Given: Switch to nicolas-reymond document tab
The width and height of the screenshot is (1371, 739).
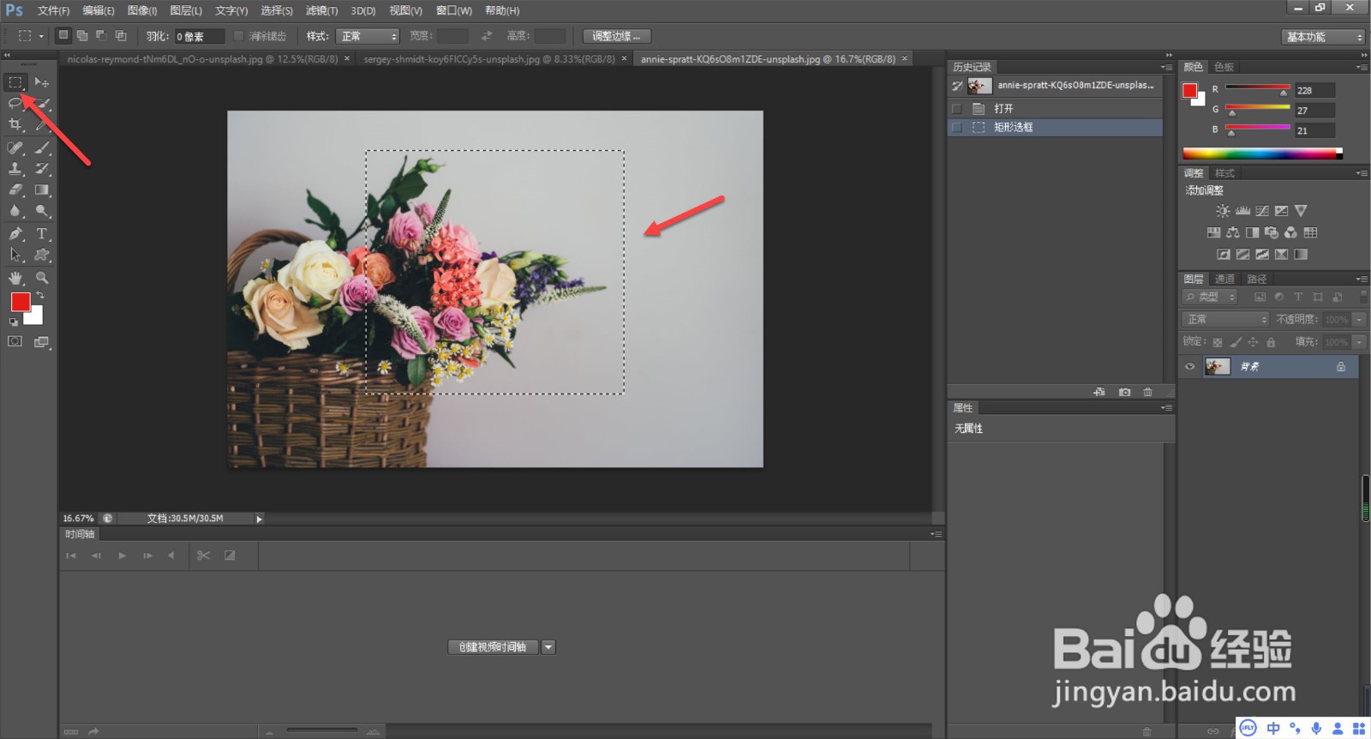Looking at the screenshot, I should 203,59.
